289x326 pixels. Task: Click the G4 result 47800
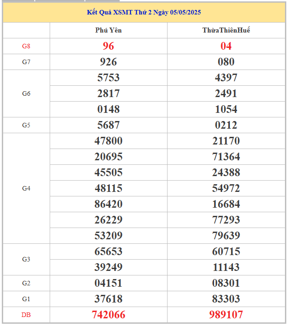pyautogui.click(x=108, y=141)
